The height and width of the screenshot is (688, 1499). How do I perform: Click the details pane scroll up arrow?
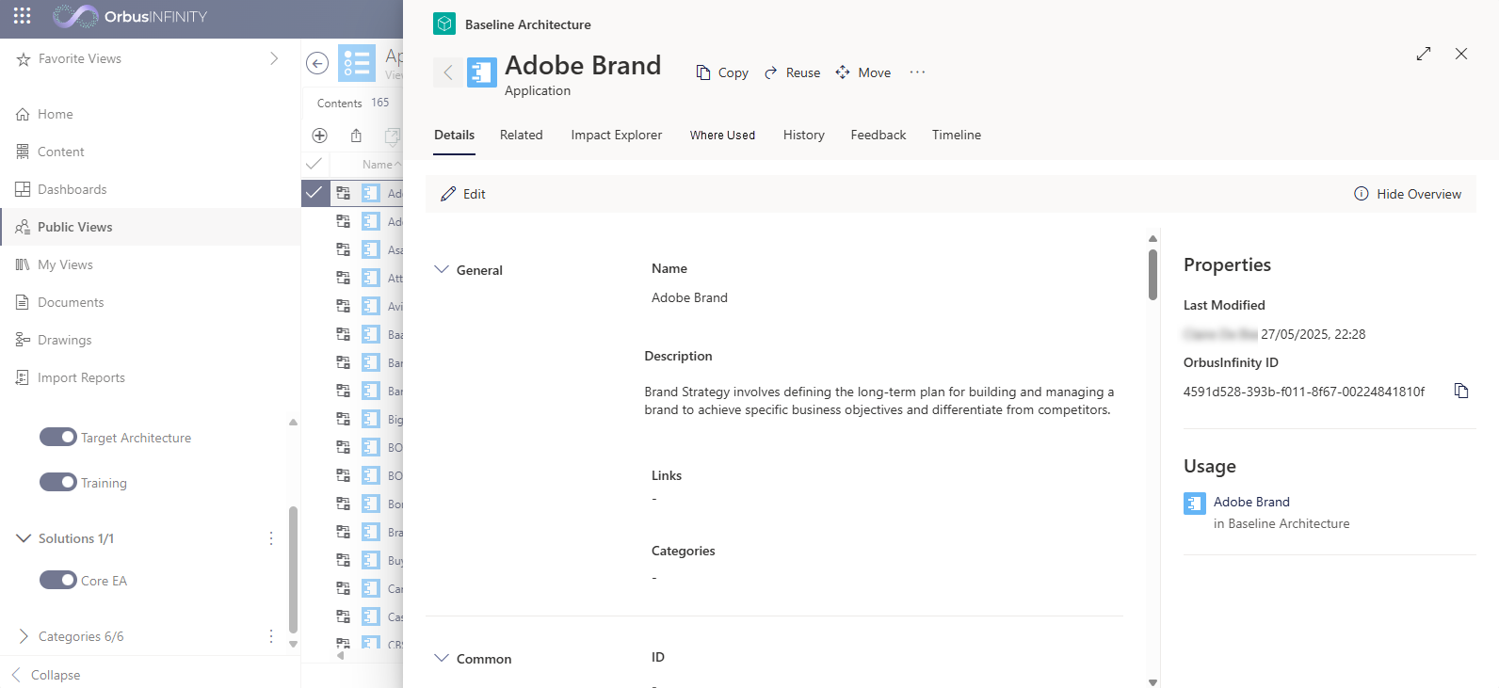[1152, 238]
